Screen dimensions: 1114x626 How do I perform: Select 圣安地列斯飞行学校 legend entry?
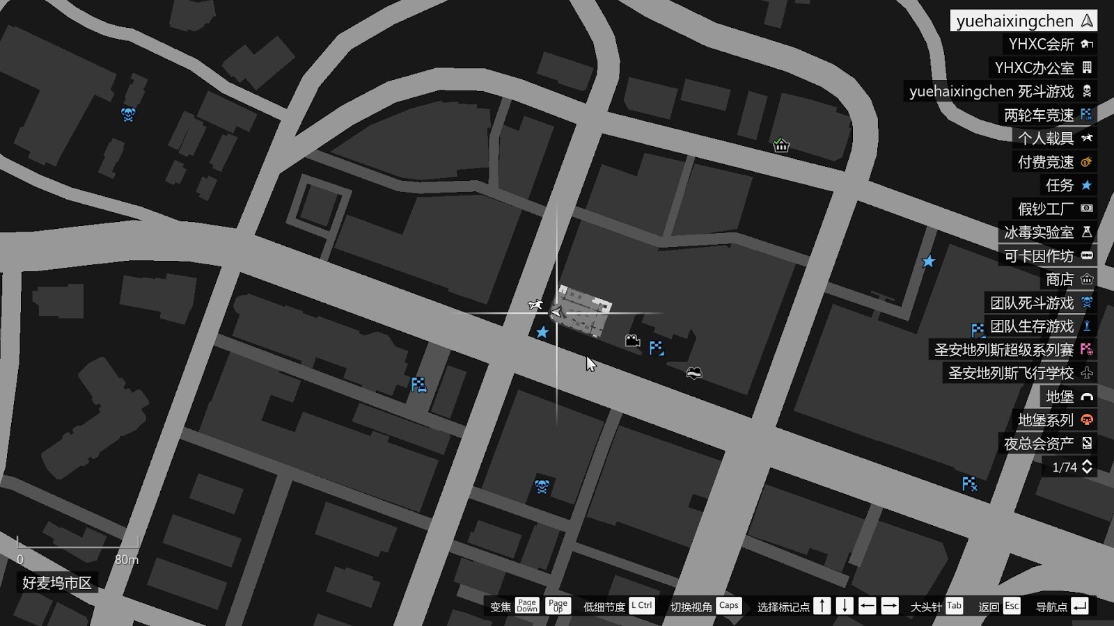[1020, 373]
